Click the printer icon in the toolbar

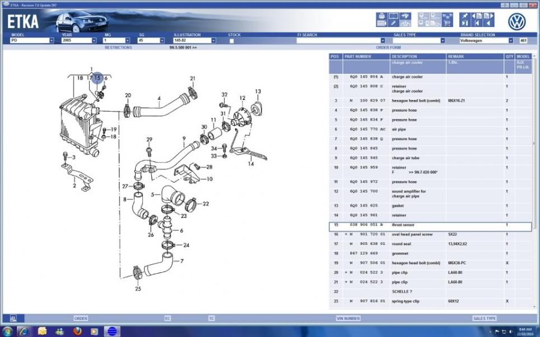pyautogui.click(x=381, y=16)
